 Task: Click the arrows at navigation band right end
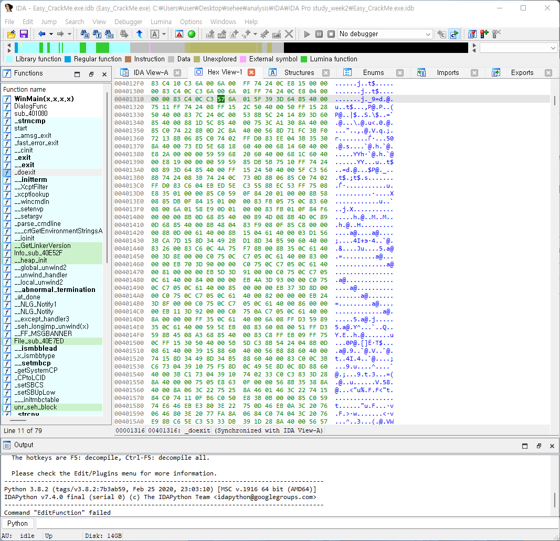[x=474, y=48]
